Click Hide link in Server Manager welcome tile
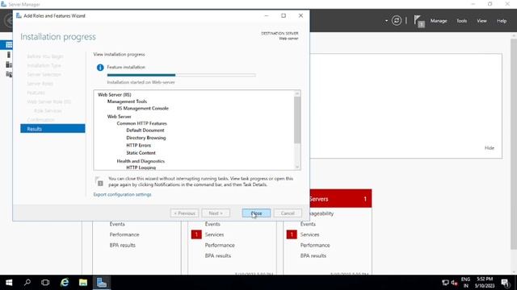517x290 pixels. 490,148
